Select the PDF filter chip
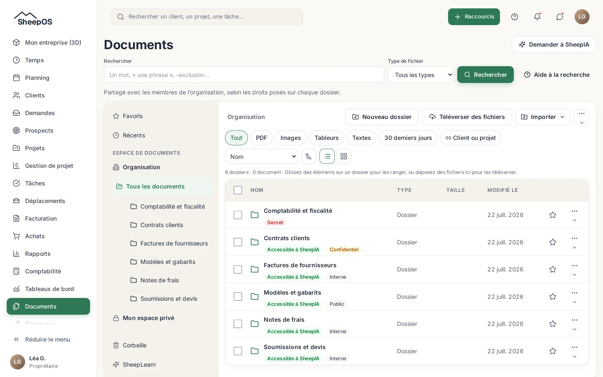 coord(261,138)
